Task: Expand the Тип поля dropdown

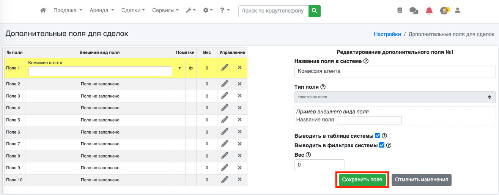Action: tap(395, 97)
